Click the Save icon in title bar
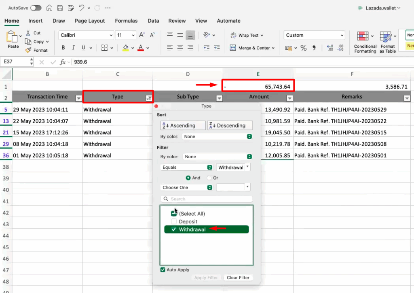414x293 pixels. pyautogui.click(x=60, y=8)
